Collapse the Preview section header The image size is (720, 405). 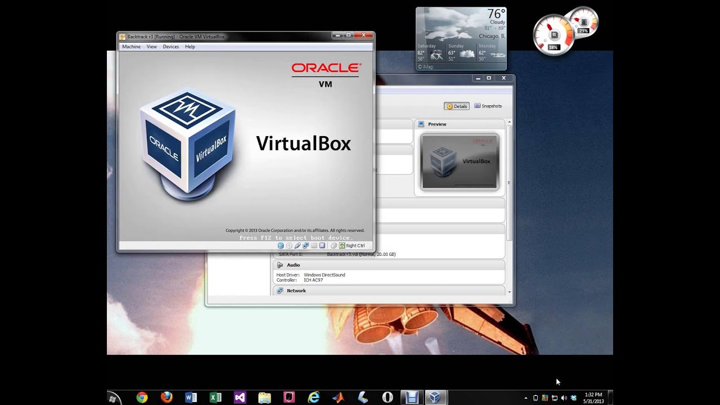(x=460, y=124)
